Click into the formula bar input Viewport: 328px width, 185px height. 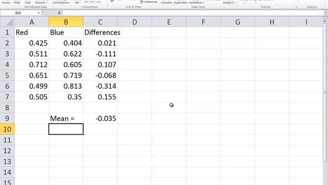click(193, 13)
